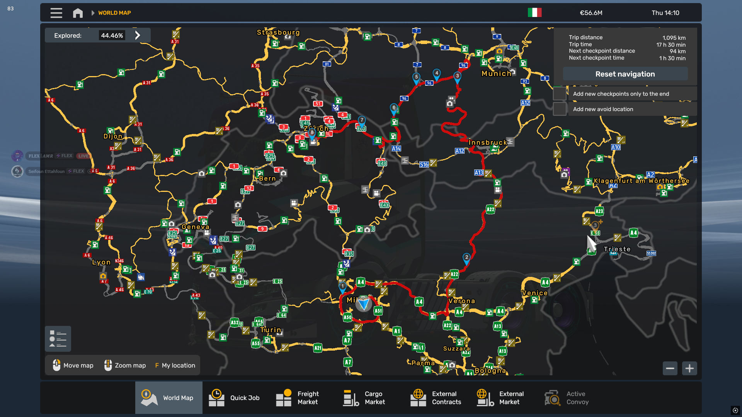This screenshot has height=417, width=742.
Task: Click the Klagenfurt am Wörthersee label
Action: 642,181
